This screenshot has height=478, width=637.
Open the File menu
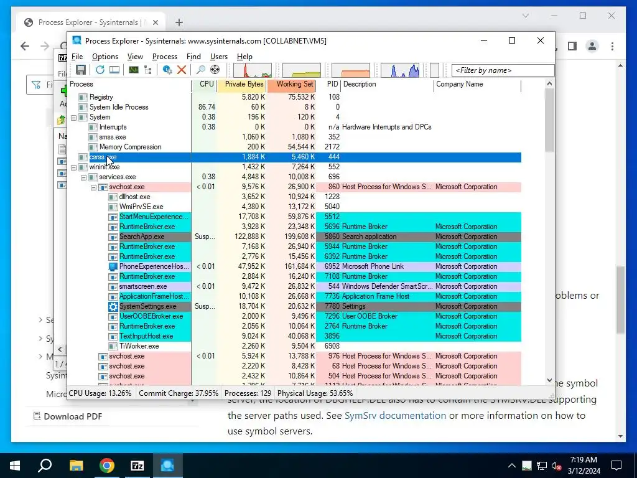point(77,57)
